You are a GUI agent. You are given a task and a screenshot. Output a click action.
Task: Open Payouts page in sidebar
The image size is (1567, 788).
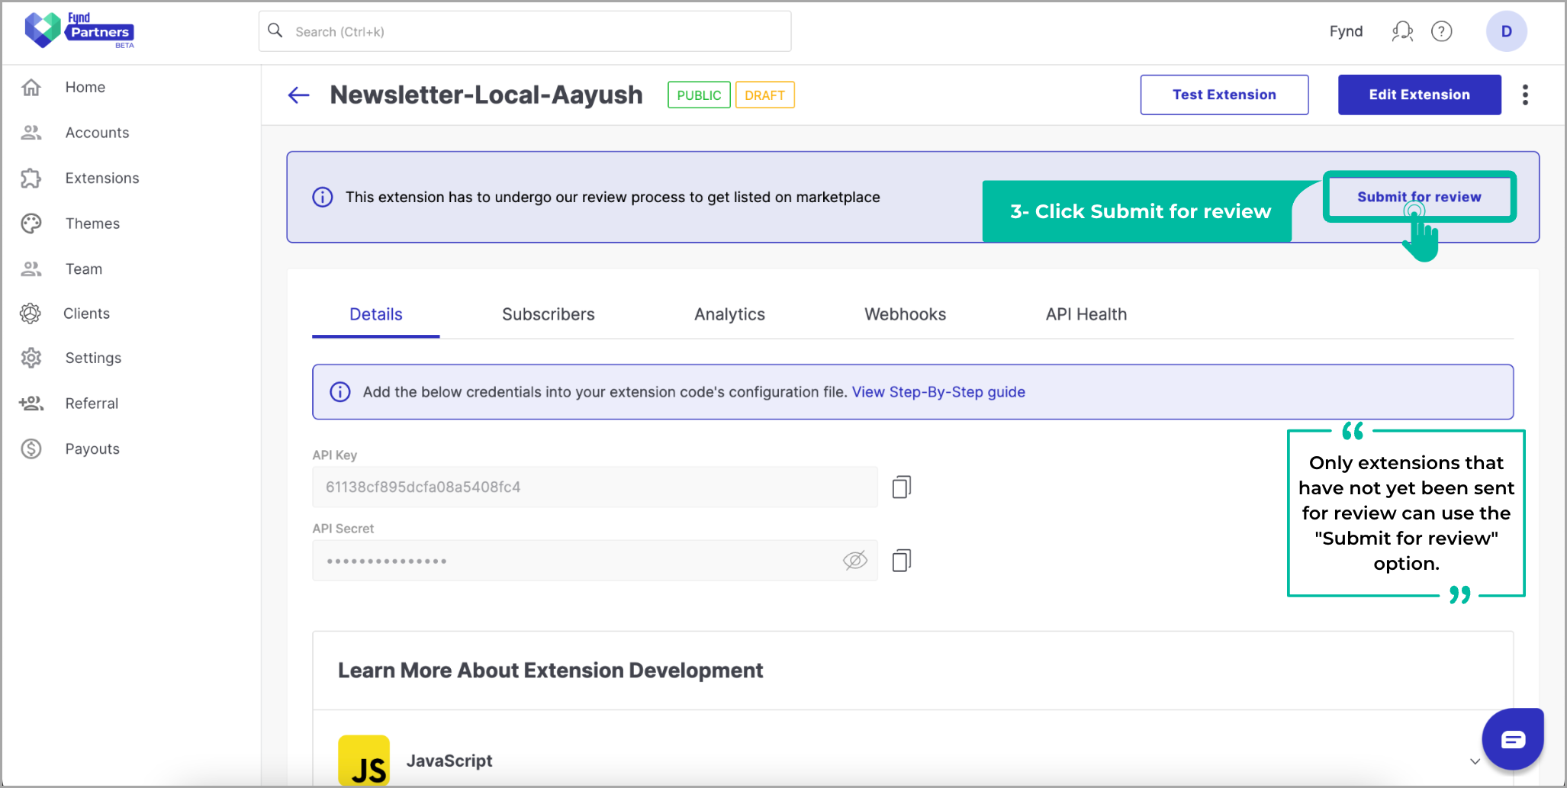pos(92,449)
